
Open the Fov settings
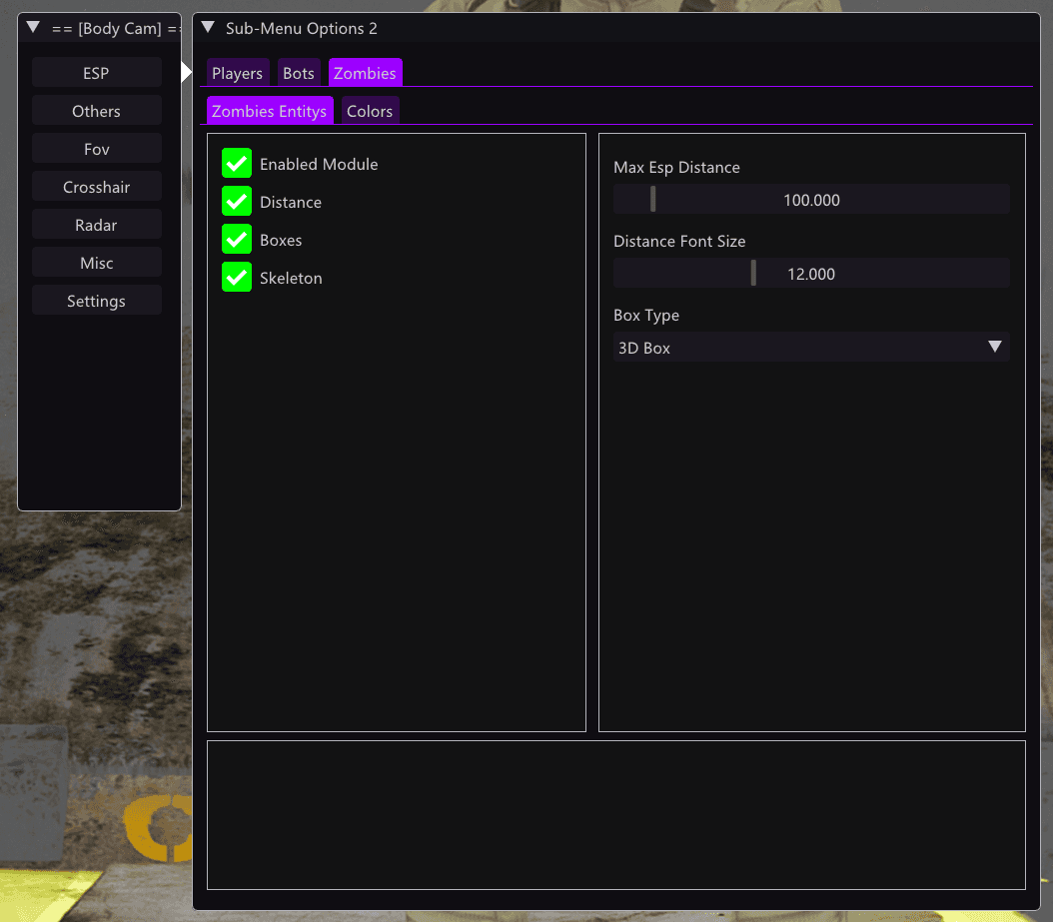coord(97,149)
